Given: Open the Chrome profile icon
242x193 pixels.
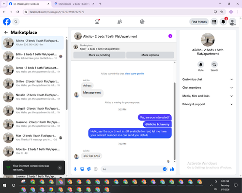Looking at the screenshot, I should click(x=231, y=12).
